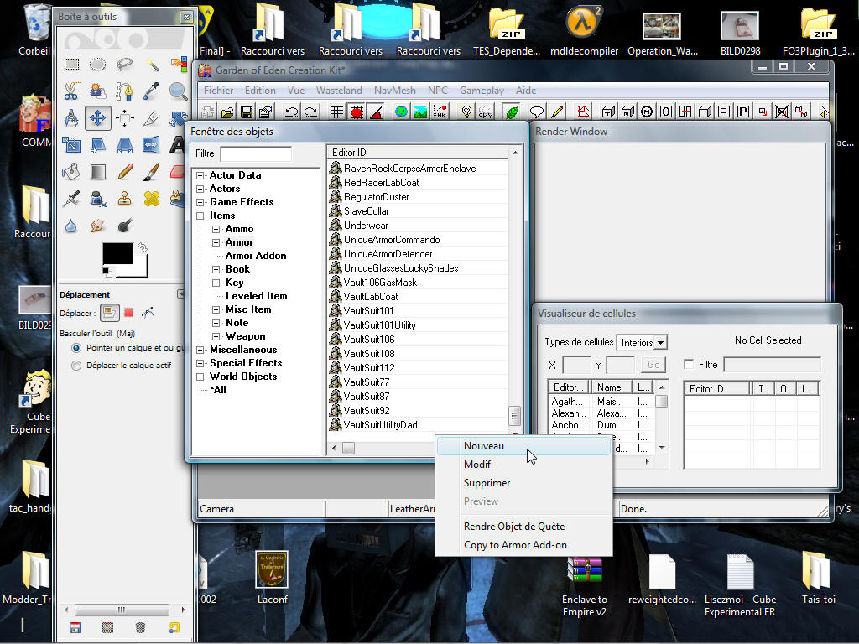Select the Ellipse Select tool

(x=98, y=65)
